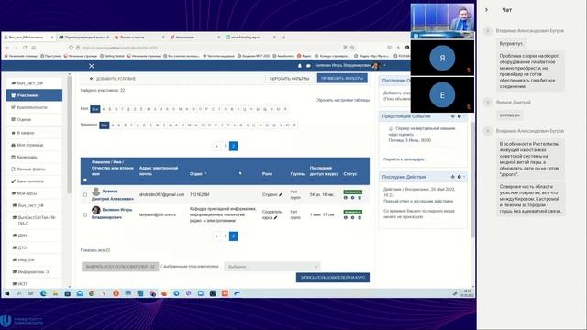Click ЗАПИСЬ ПОЛЬЗОВАТЕЛЕЙ НА КУРС button
Screen dimensions: 587x330
(x=333, y=278)
